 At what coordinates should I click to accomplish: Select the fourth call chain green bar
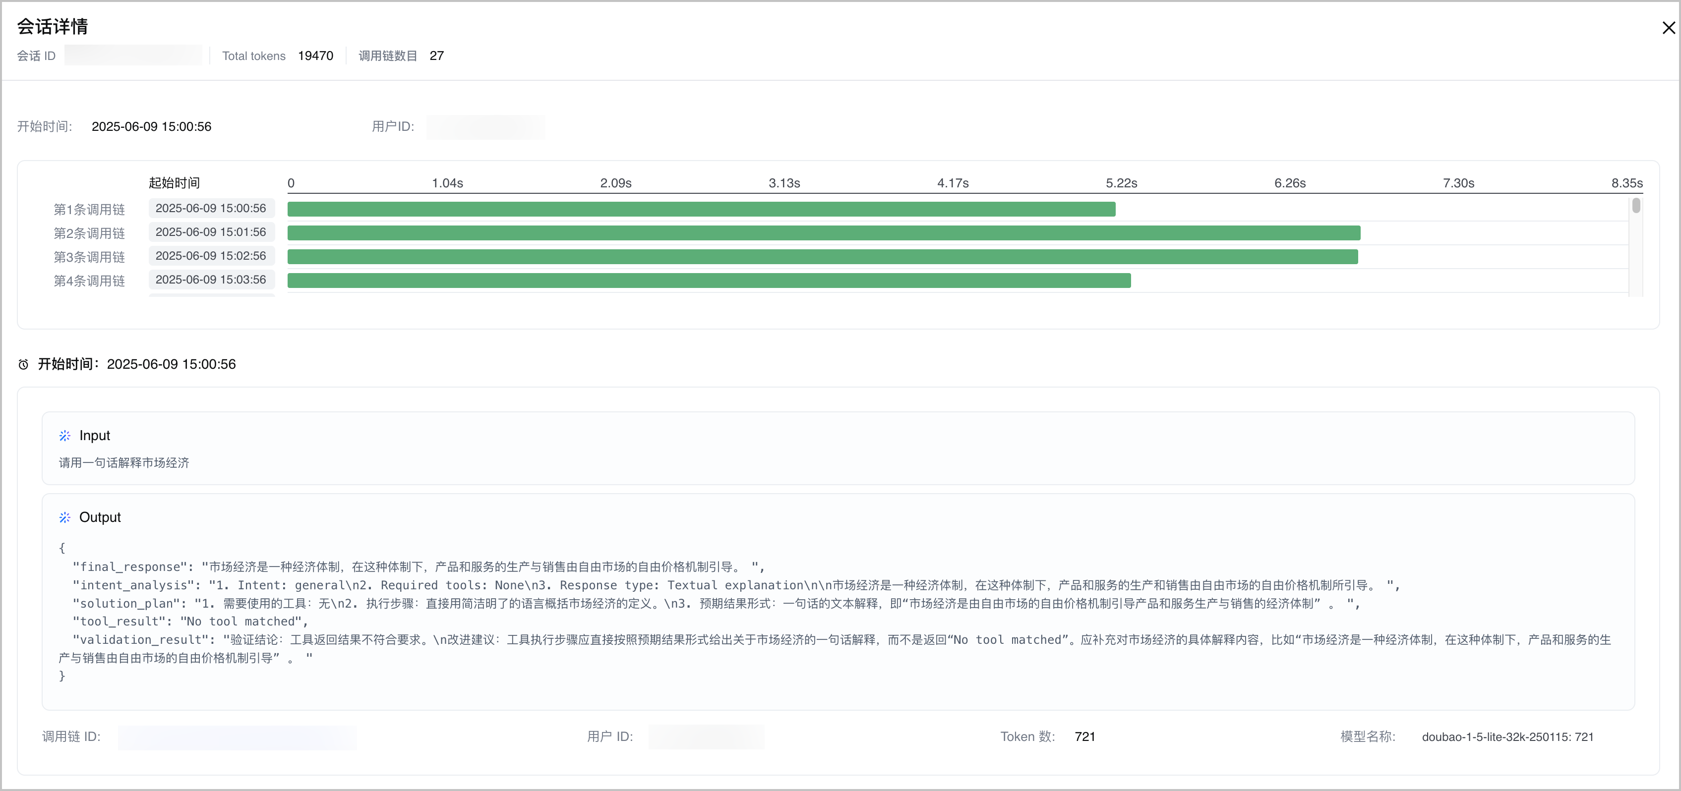coord(709,281)
